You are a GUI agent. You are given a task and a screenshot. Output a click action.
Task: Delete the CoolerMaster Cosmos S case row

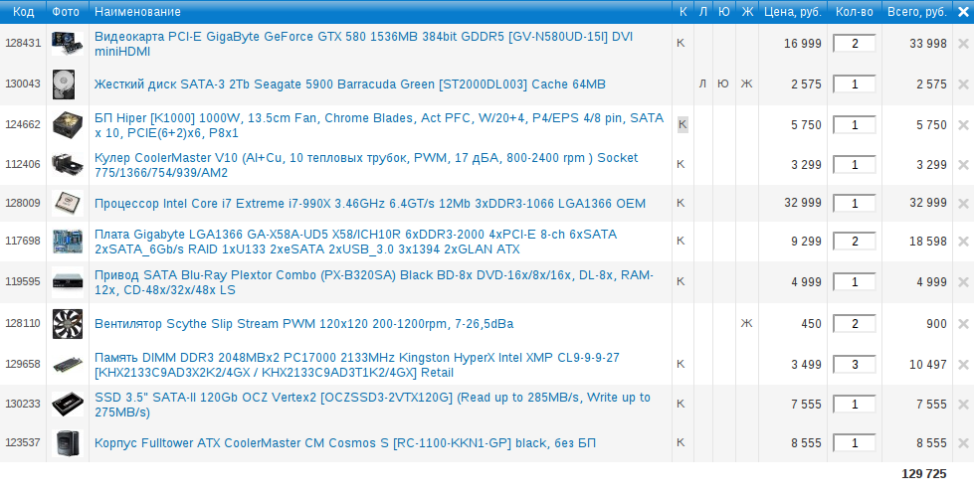click(x=962, y=442)
